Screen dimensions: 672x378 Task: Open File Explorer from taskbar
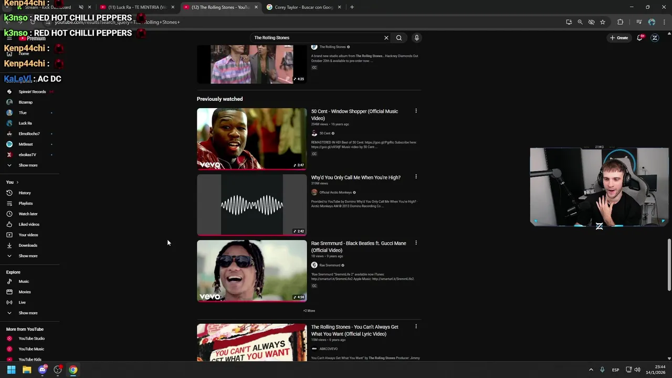[27, 370]
